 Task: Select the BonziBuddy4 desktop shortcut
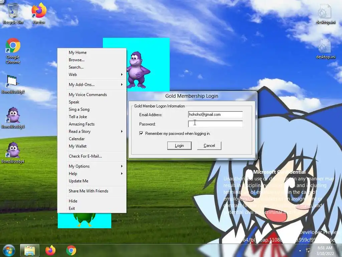click(x=13, y=153)
